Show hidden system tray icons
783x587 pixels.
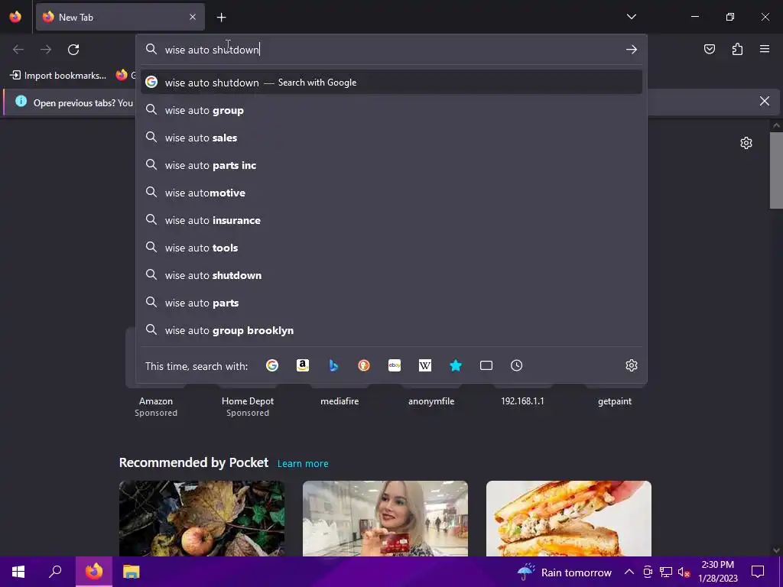[629, 572]
